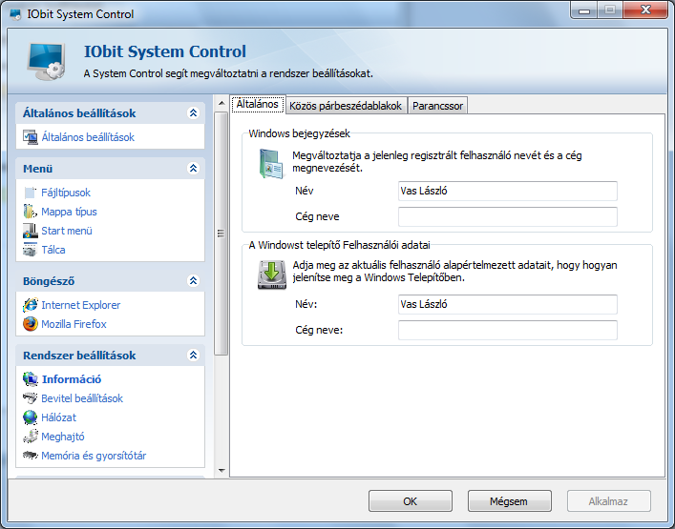Click the Alkalmaz button
This screenshot has height=529, width=675.
coord(609,501)
